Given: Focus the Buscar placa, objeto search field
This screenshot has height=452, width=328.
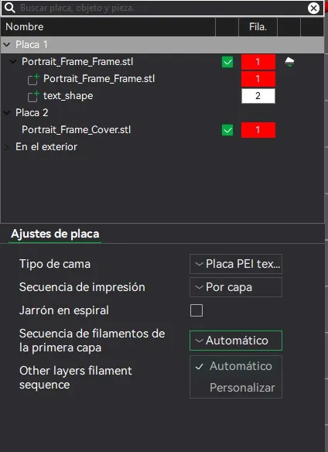Looking at the screenshot, I should (x=162, y=8).
